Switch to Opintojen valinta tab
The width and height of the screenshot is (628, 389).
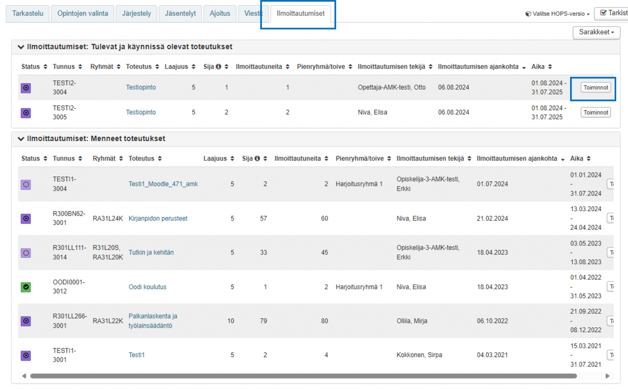(x=82, y=14)
